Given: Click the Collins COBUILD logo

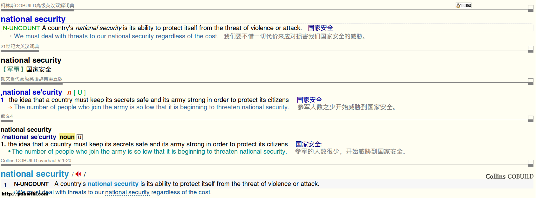Looking at the screenshot, I should 509,176.
